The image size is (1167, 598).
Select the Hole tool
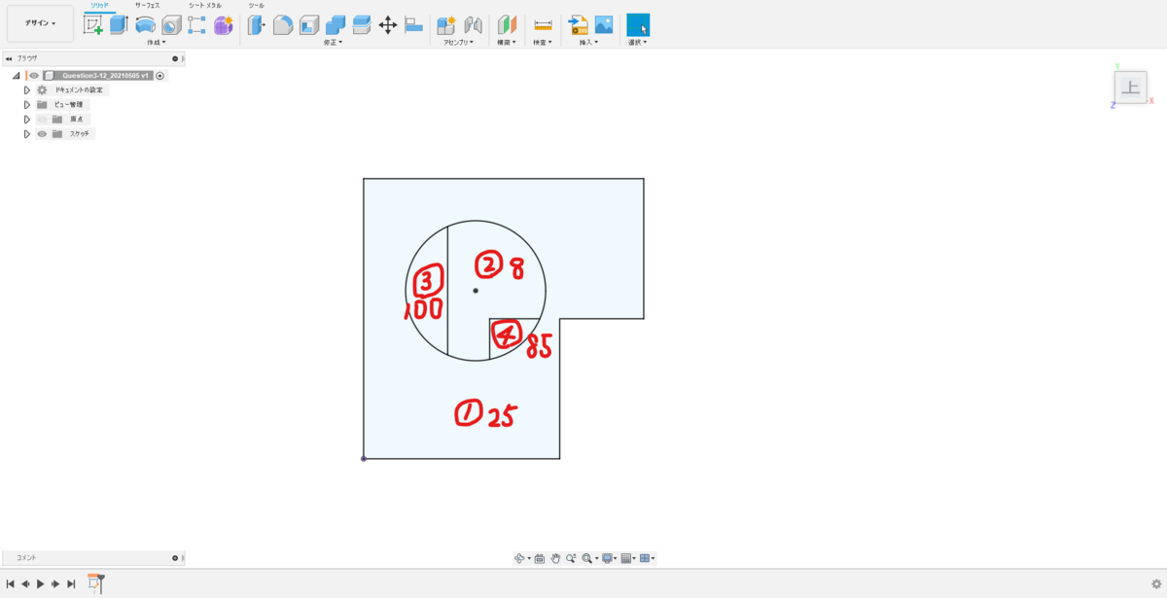click(x=171, y=25)
